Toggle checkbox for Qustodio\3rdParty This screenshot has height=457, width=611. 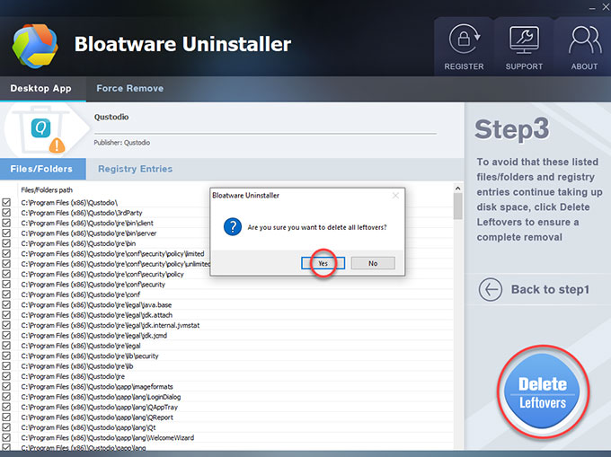(6, 213)
